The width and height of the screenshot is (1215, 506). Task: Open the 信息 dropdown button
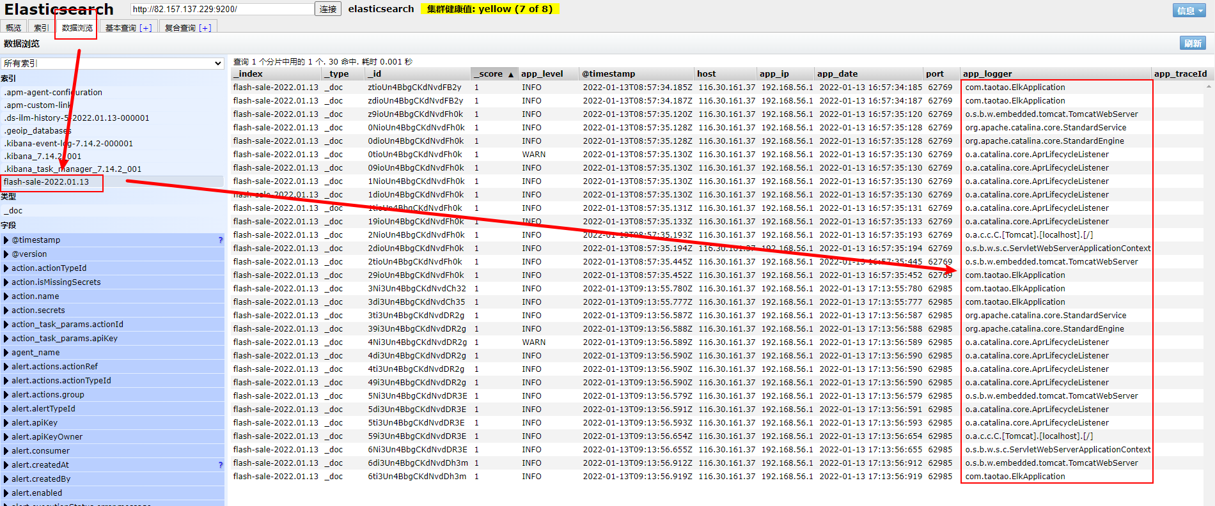pyautogui.click(x=1189, y=10)
